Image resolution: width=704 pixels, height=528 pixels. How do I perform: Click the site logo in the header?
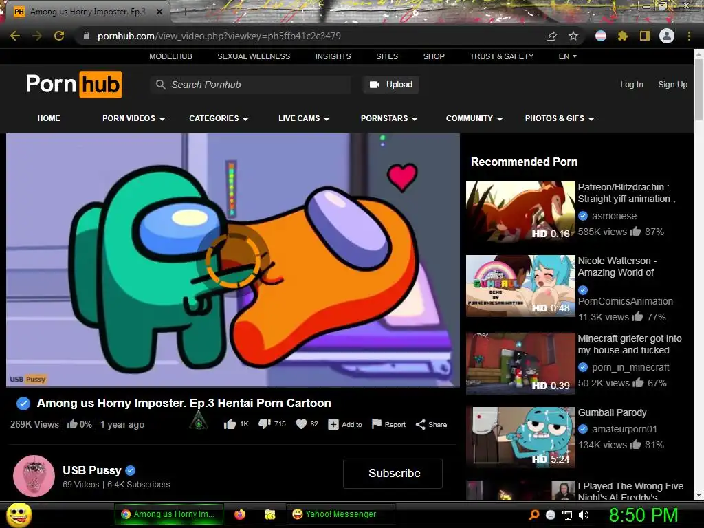point(74,84)
